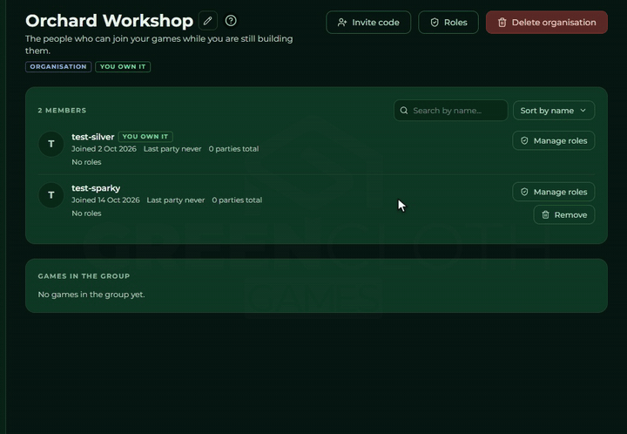Click "Last party never" in test-silver row
627x434 pixels.
172,149
